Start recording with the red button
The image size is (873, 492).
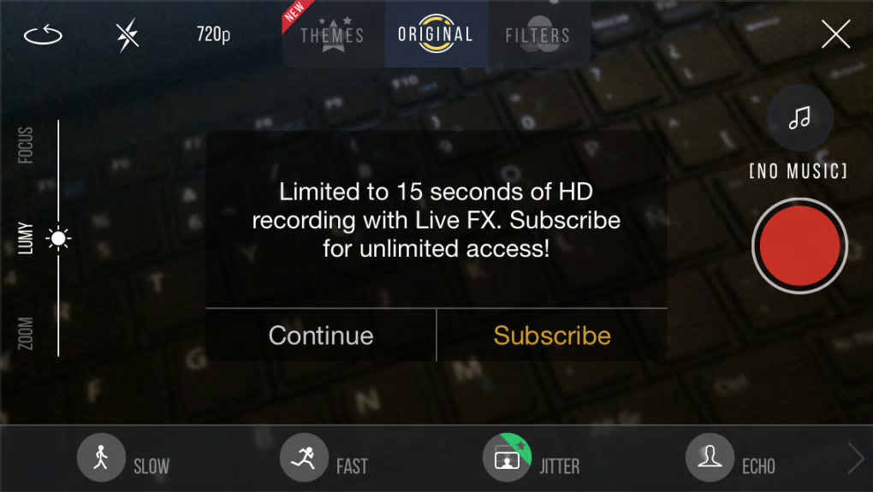(x=799, y=246)
